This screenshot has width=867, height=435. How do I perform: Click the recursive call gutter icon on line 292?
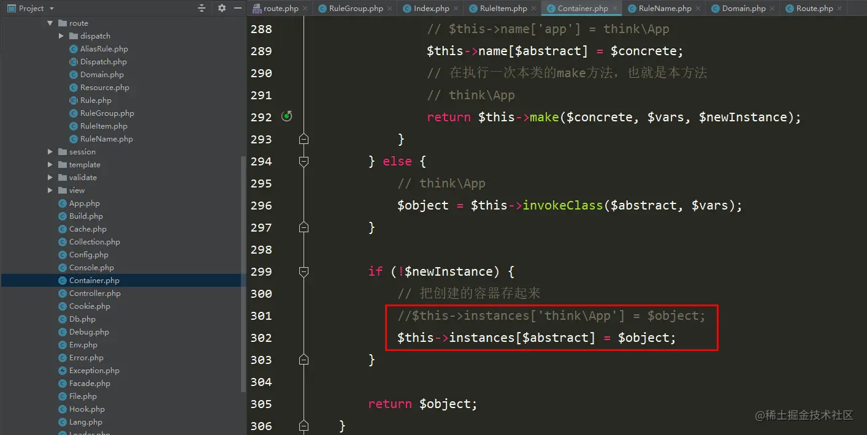click(287, 116)
